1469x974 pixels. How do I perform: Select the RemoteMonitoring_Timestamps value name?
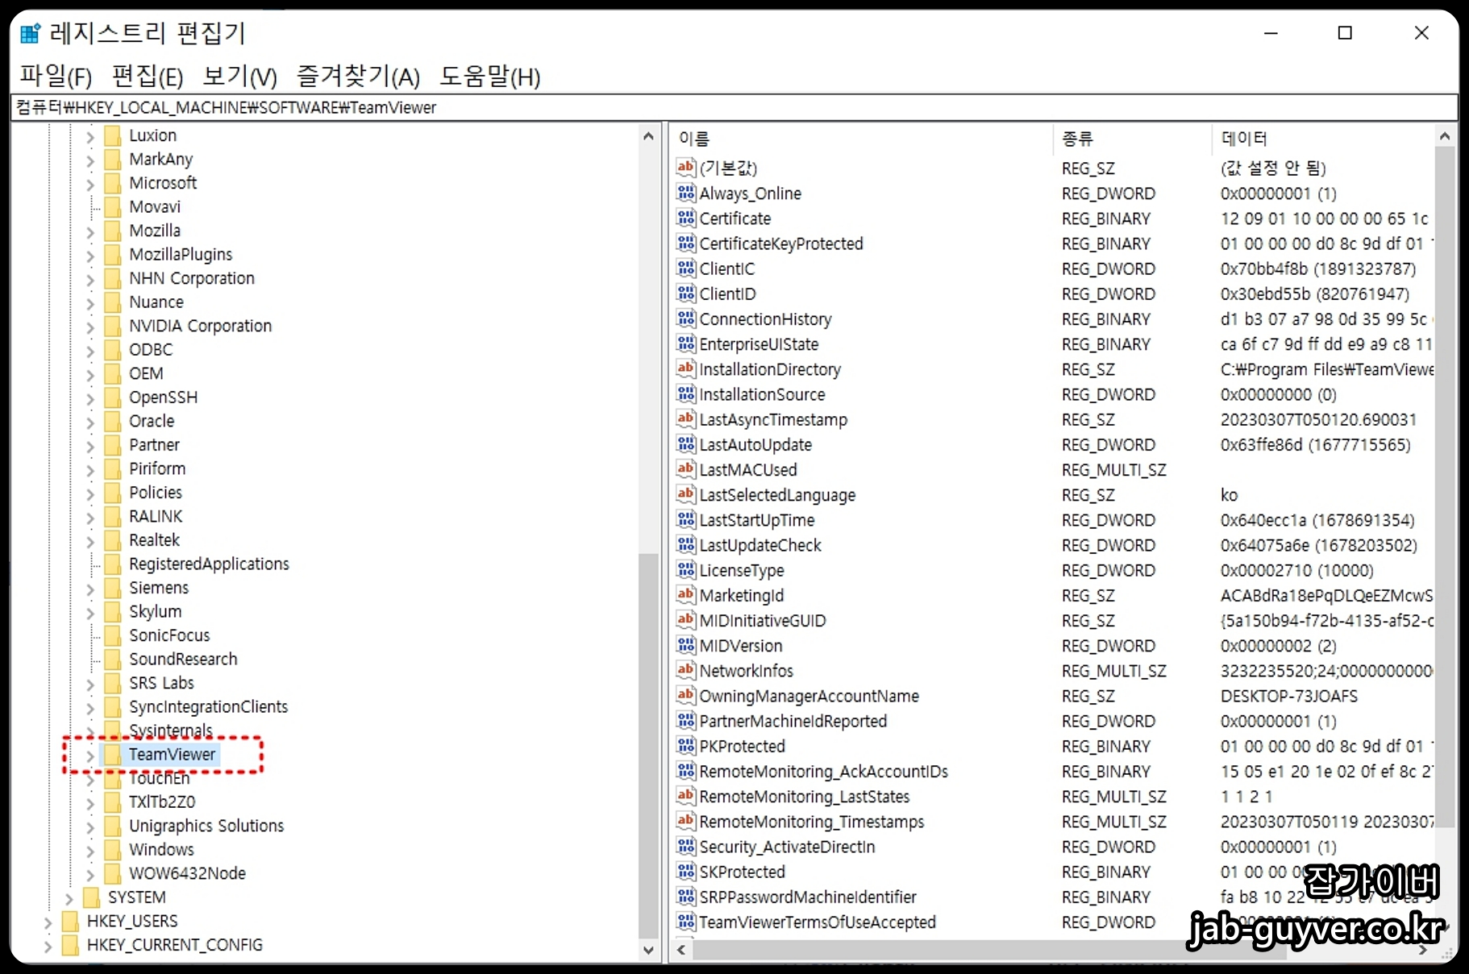pos(811,822)
